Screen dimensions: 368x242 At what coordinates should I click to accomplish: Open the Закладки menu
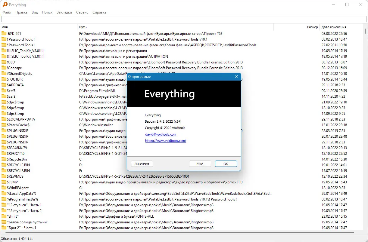click(64, 12)
